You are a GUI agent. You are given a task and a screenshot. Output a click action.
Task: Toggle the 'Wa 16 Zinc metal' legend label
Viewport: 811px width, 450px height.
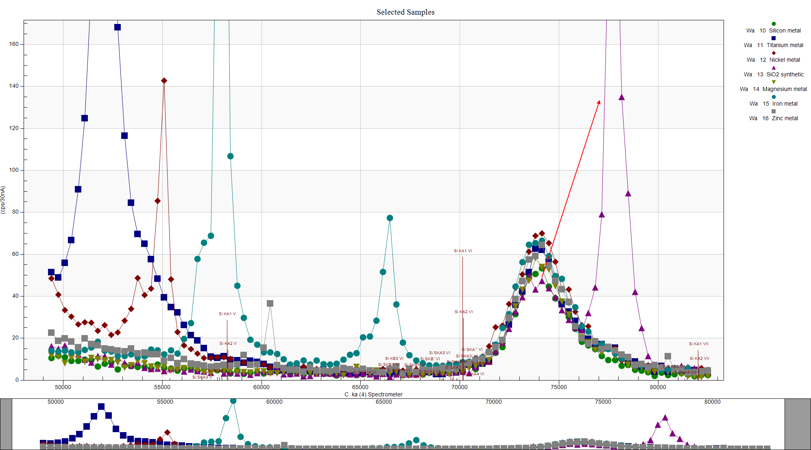[x=773, y=118]
